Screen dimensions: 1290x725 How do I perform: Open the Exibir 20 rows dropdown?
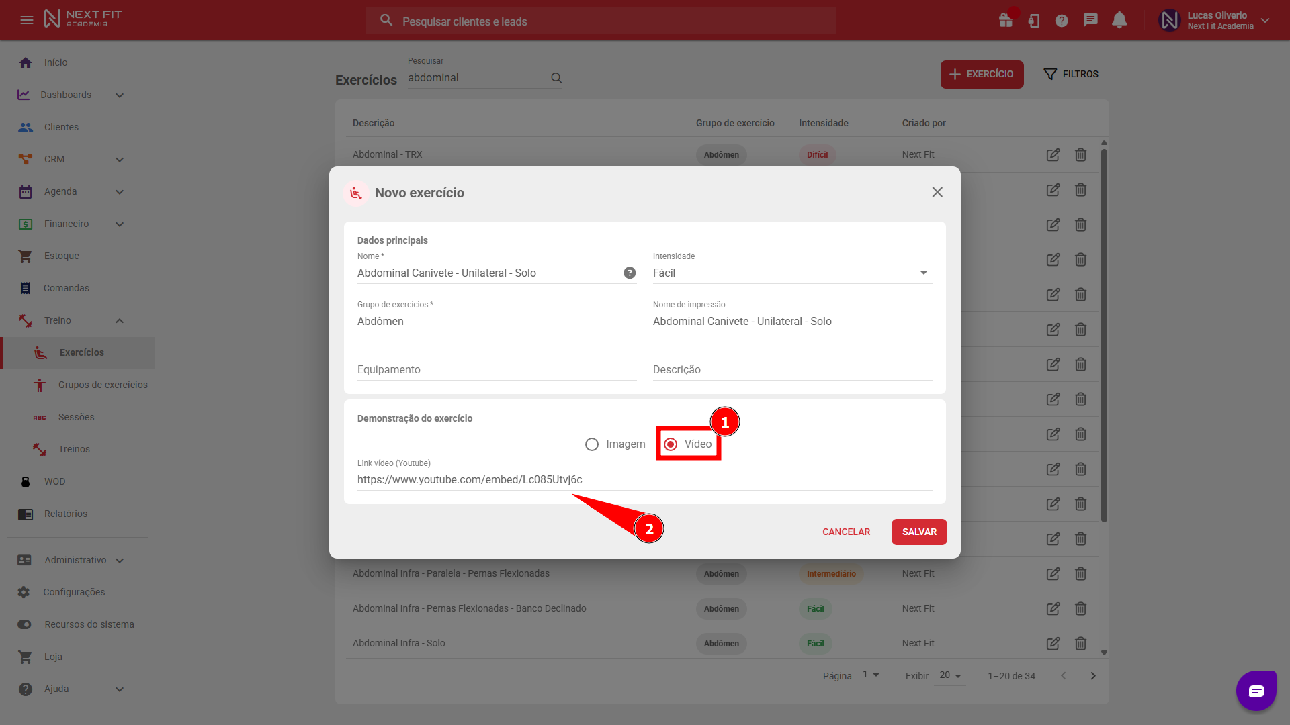(x=950, y=675)
